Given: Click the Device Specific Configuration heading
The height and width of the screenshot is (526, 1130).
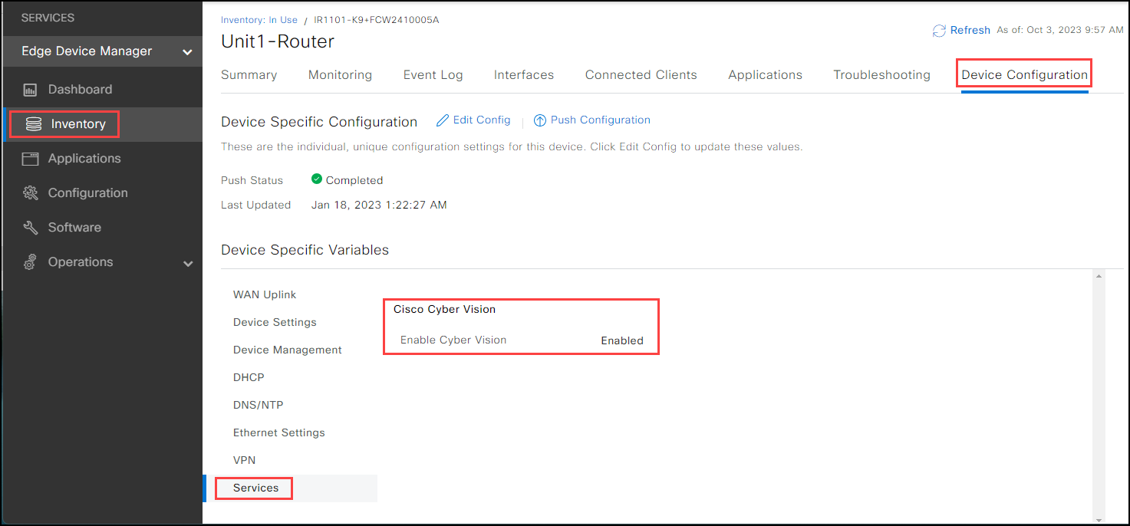Looking at the screenshot, I should (319, 122).
